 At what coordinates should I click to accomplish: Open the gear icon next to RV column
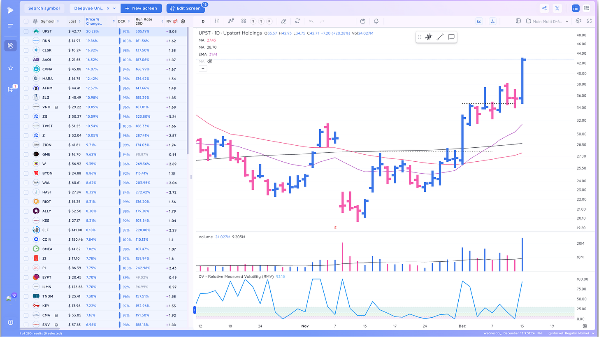coord(183,21)
